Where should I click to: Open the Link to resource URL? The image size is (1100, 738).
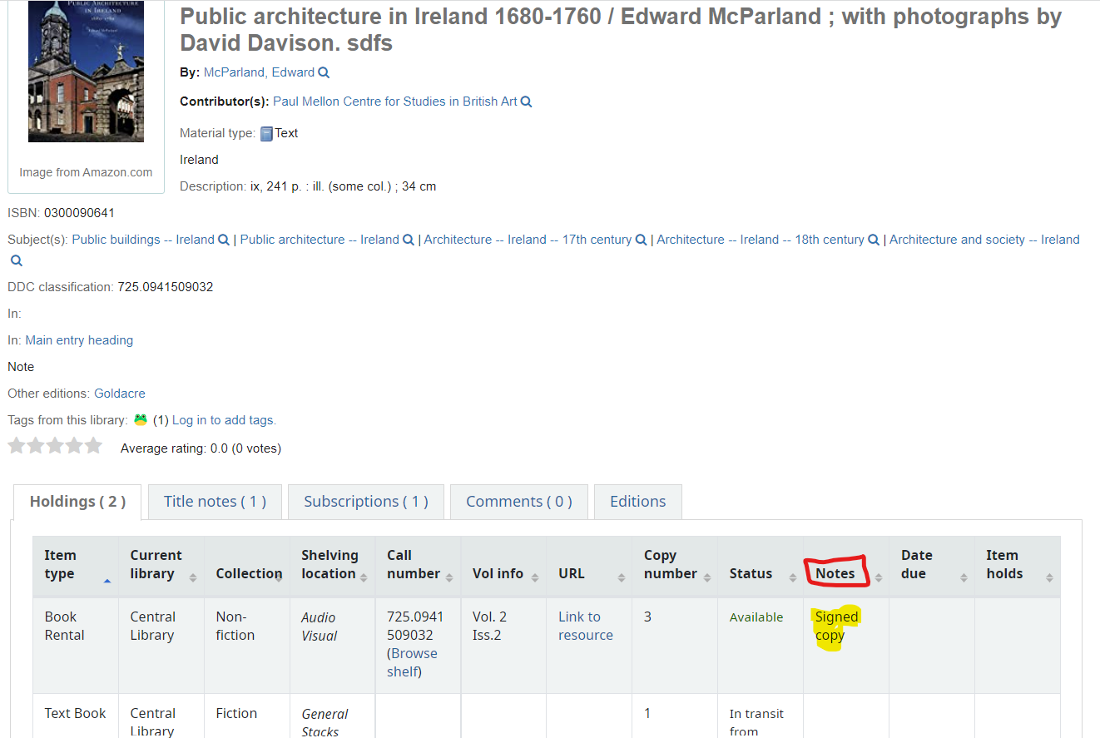586,626
